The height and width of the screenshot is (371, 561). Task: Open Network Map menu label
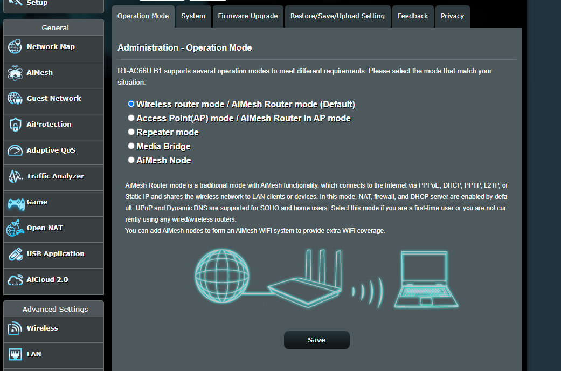point(51,46)
